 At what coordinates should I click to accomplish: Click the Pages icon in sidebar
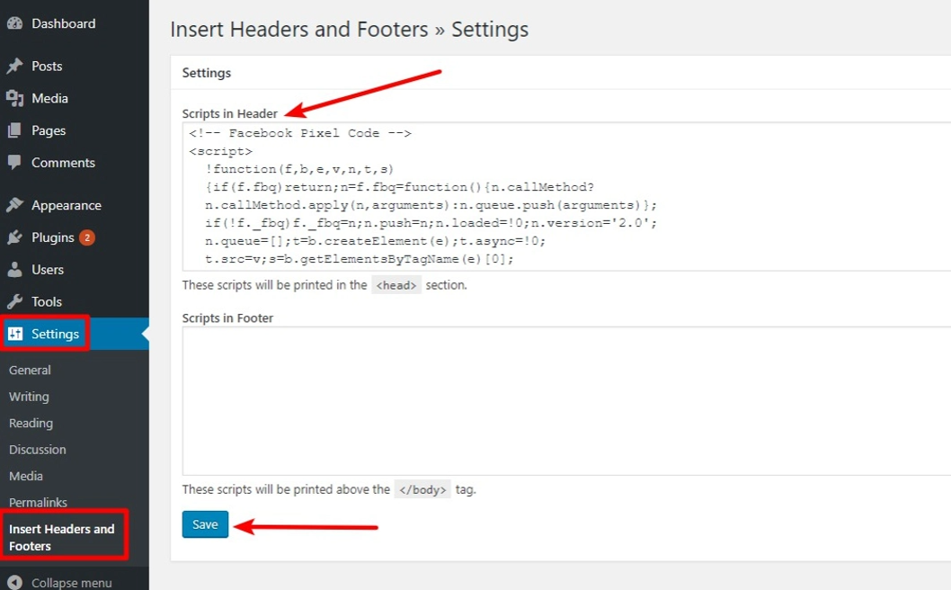(x=14, y=130)
